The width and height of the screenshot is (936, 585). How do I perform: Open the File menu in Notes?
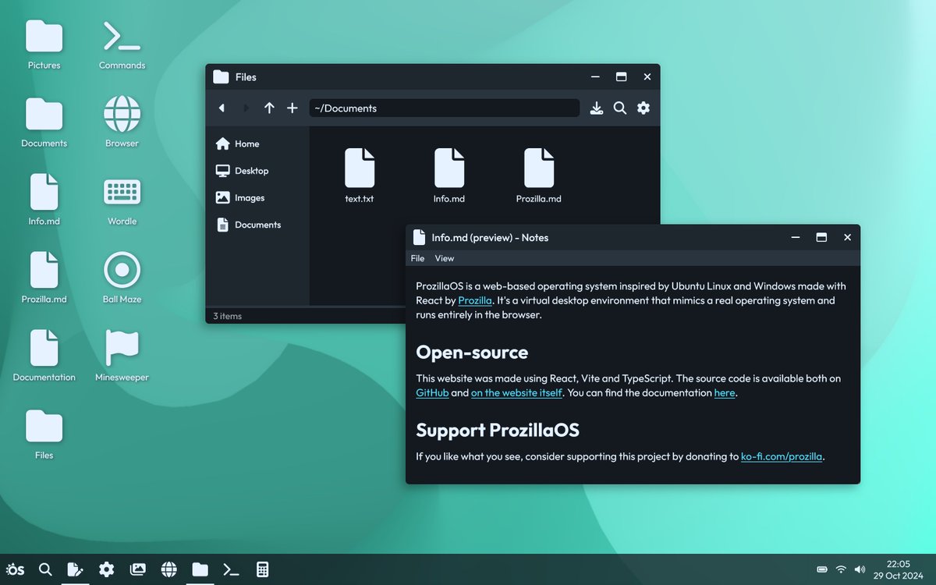[417, 258]
